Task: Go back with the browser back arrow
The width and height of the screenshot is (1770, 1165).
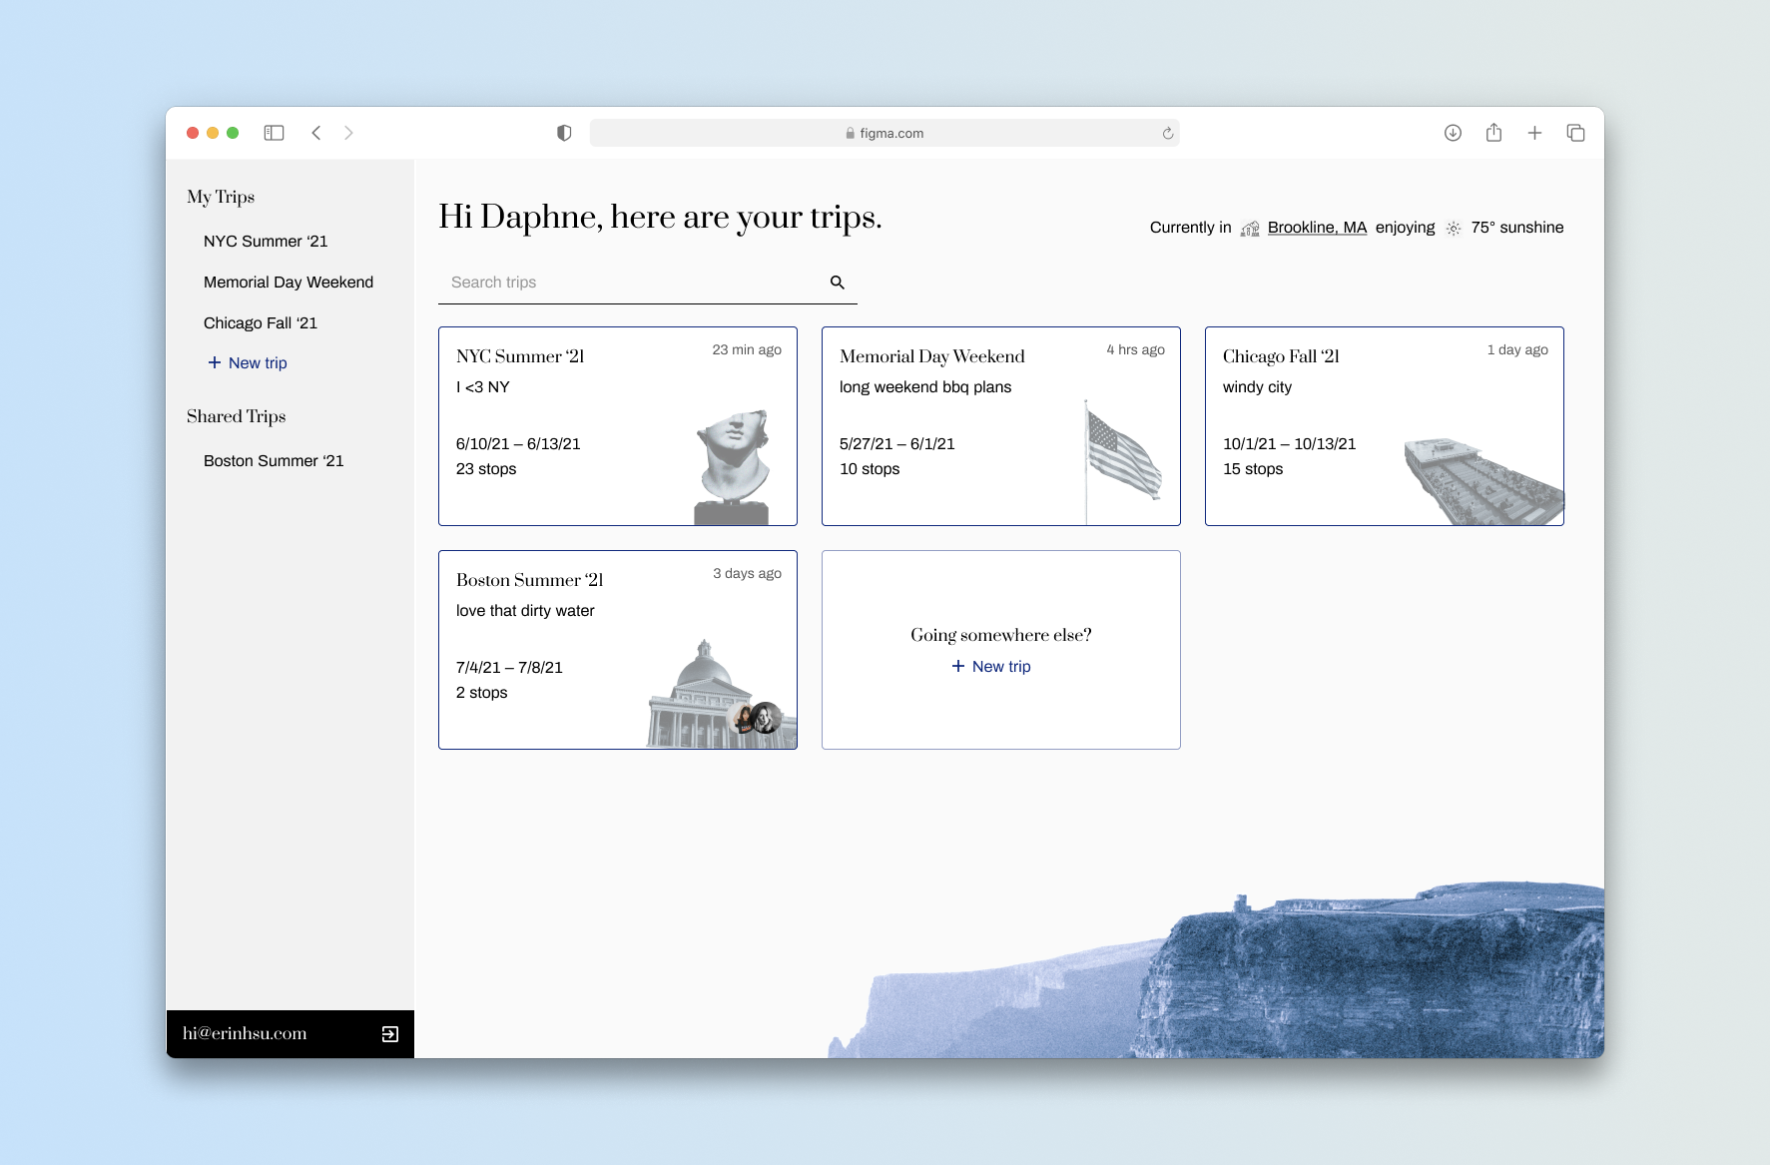Action: (315, 133)
